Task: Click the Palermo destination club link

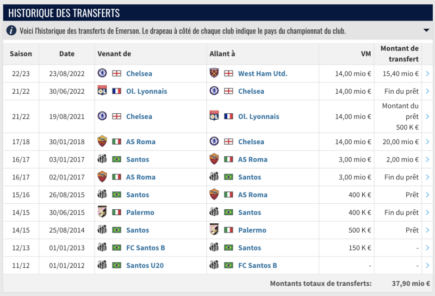Action: 252,230
